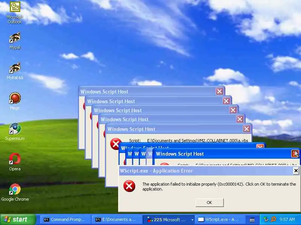Expand the 225 Microsoft taskbar group
This screenshot has height=225, width=301.
tap(192, 220)
